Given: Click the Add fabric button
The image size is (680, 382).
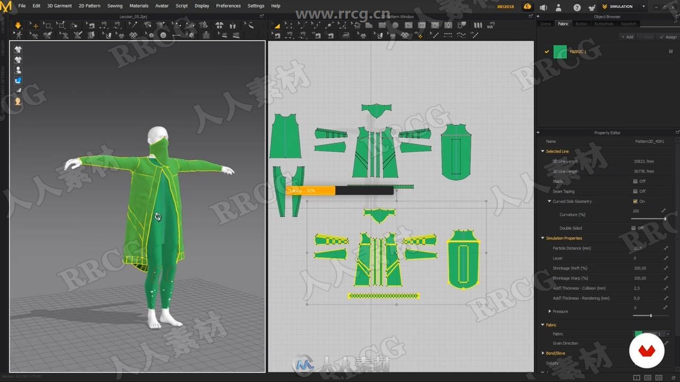Looking at the screenshot, I should (627, 37).
